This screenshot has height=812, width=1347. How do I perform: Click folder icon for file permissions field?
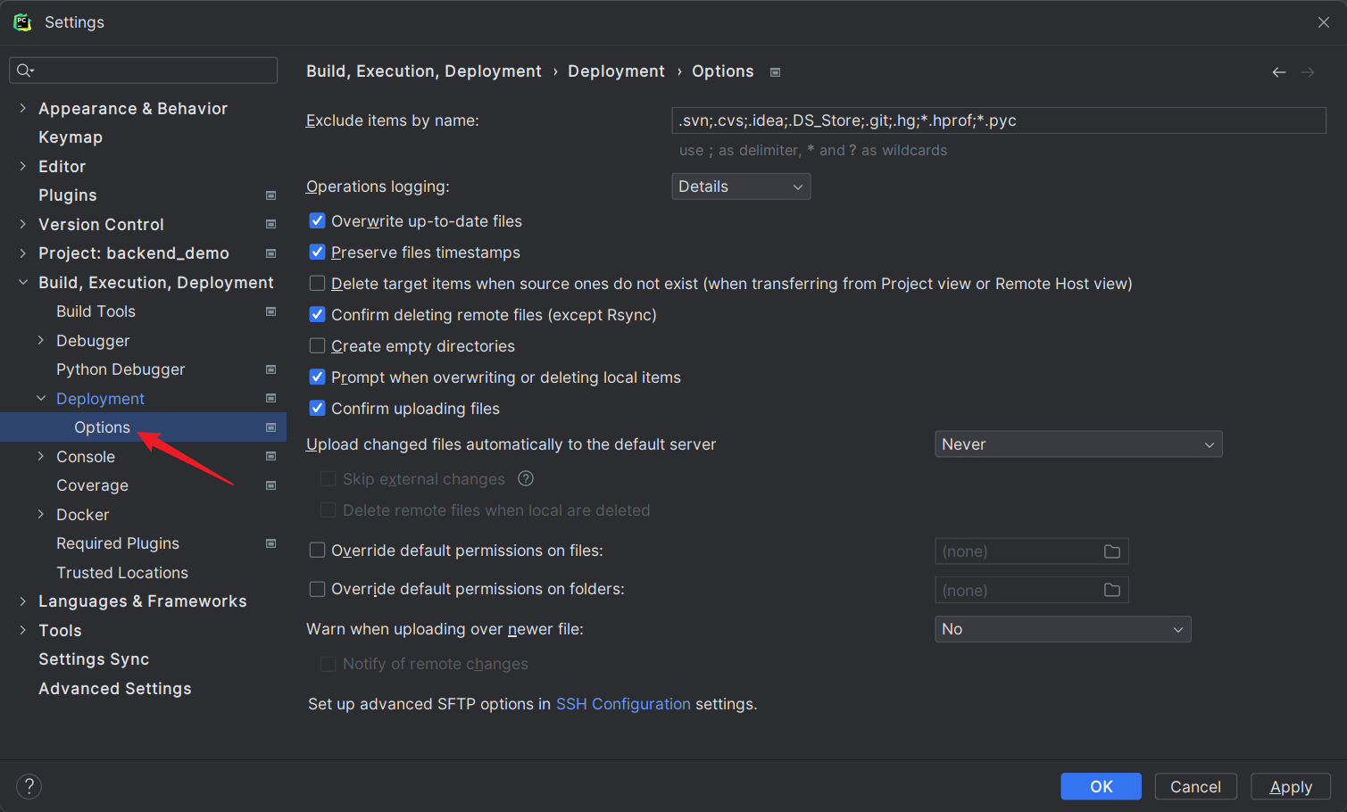coord(1111,551)
